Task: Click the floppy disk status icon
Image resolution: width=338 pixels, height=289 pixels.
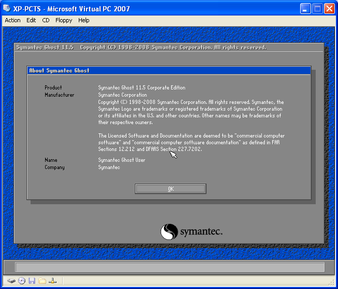Action: [x=32, y=281]
